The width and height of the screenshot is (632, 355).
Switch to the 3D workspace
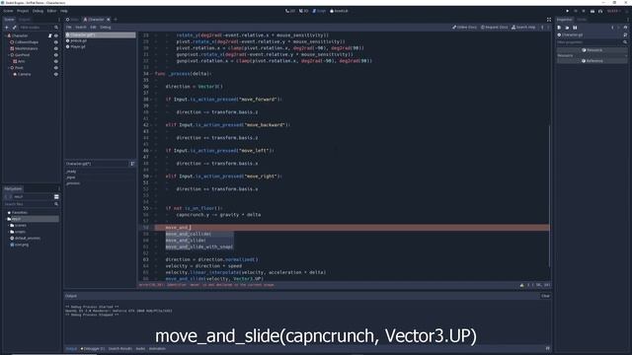pyautogui.click(x=304, y=11)
